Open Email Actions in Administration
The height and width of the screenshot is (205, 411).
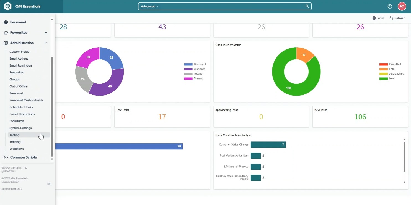point(19,59)
